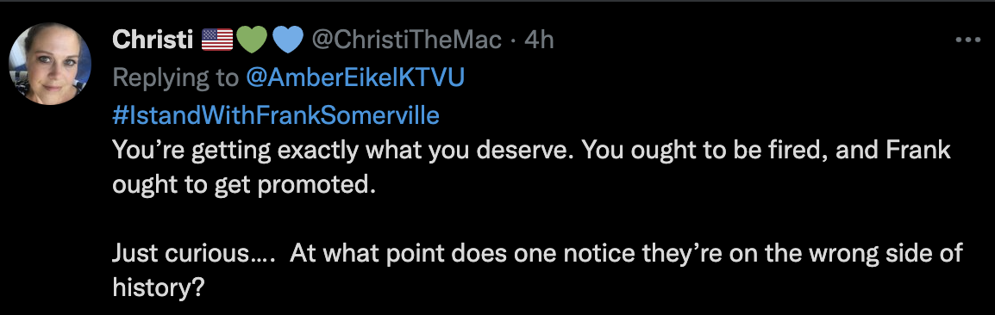Image resolution: width=995 pixels, height=315 pixels.
Task: Click the display name Christi
Action: [x=153, y=40]
